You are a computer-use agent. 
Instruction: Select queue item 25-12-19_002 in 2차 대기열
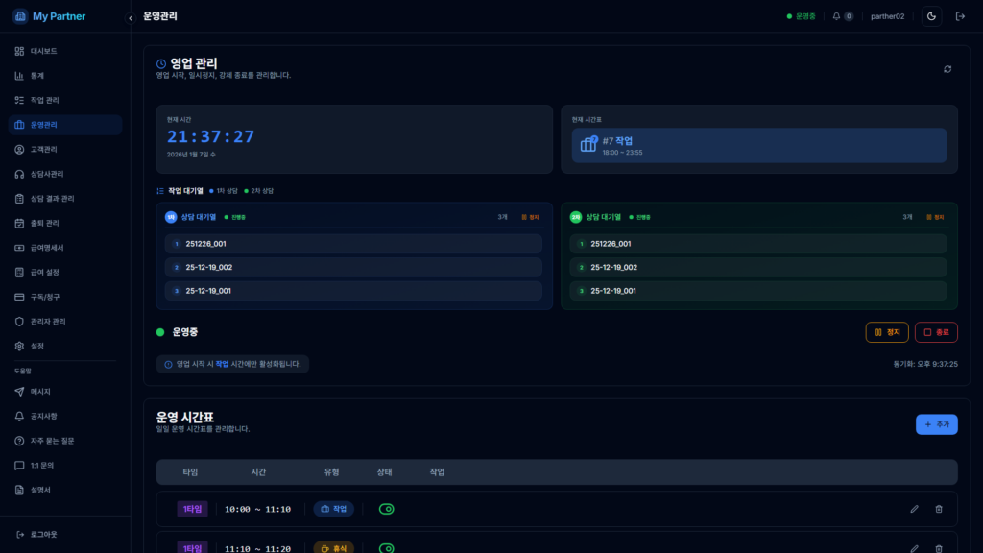758,267
